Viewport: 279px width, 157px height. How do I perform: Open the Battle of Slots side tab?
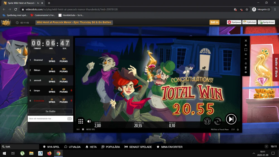coord(276,67)
